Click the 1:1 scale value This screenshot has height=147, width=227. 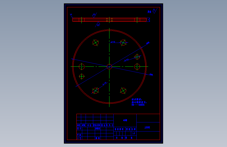(x=134, y=133)
